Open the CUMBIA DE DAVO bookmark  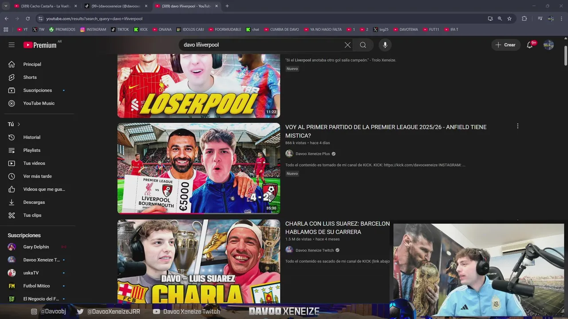281,30
